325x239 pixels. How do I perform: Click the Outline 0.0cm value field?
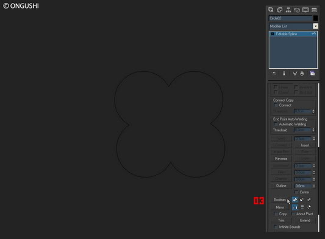303,186
